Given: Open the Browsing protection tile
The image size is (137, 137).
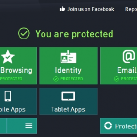Looking at the screenshot, I should coord(18,65).
